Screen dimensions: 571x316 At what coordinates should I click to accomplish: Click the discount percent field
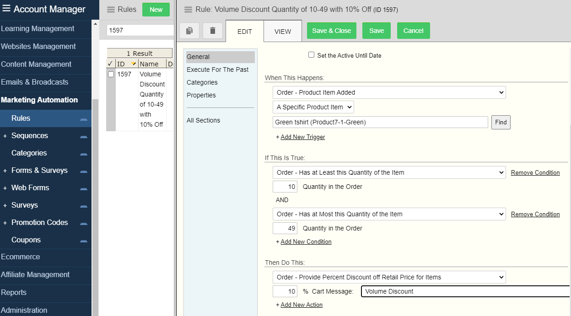pos(285,291)
